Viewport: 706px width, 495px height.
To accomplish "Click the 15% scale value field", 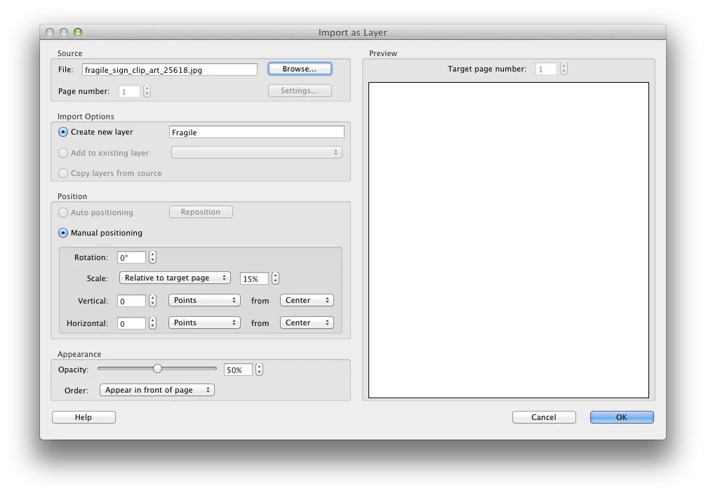I will point(254,278).
